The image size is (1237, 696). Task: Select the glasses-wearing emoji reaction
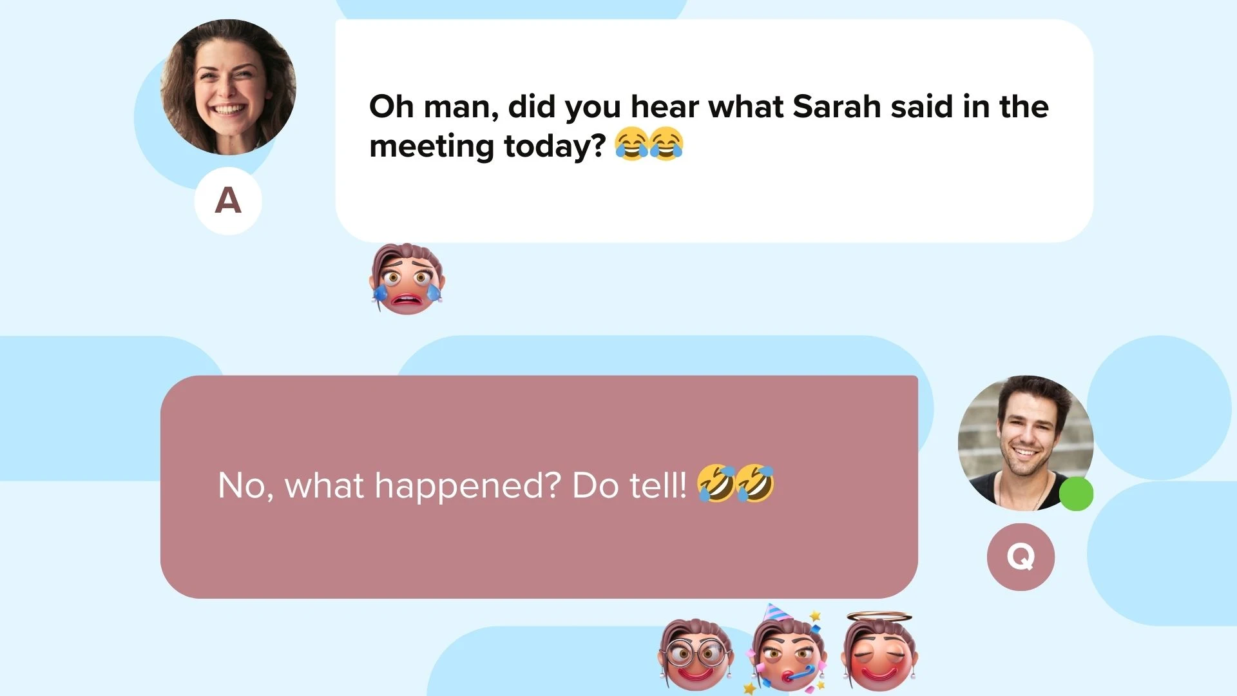tap(695, 655)
